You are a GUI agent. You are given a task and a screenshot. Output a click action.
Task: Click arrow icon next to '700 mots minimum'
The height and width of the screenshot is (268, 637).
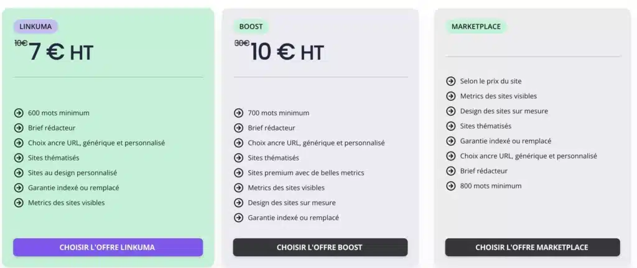coord(238,113)
